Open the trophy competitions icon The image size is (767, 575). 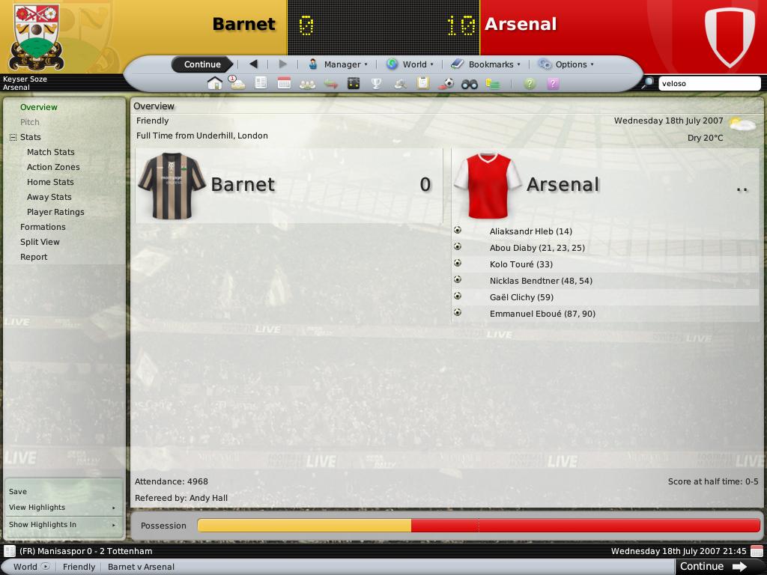click(x=376, y=84)
